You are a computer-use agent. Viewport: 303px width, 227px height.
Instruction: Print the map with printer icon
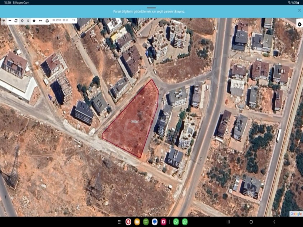coord(47,21)
